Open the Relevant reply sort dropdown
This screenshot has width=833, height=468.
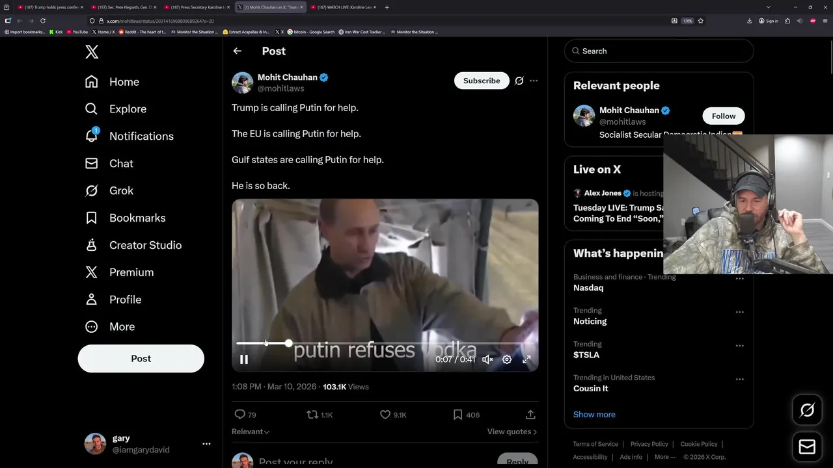pos(251,432)
